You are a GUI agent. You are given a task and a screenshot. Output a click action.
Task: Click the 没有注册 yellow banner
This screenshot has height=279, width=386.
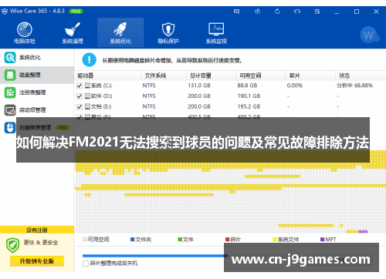pyautogui.click(x=37, y=230)
